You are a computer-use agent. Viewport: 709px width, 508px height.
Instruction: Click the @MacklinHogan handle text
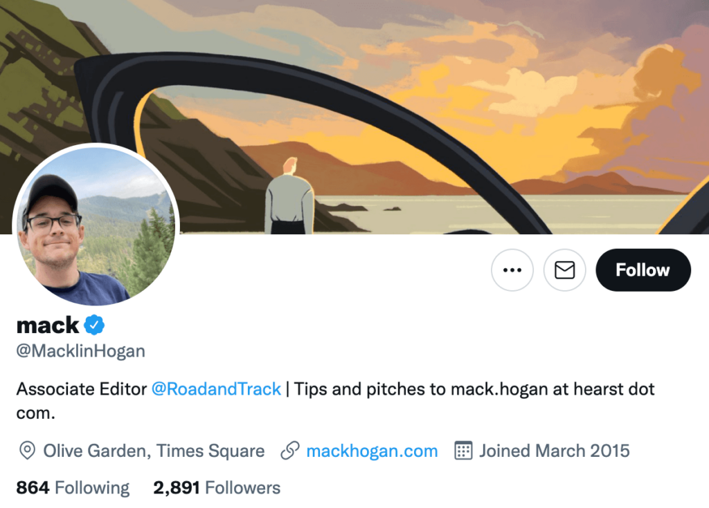pos(81,351)
